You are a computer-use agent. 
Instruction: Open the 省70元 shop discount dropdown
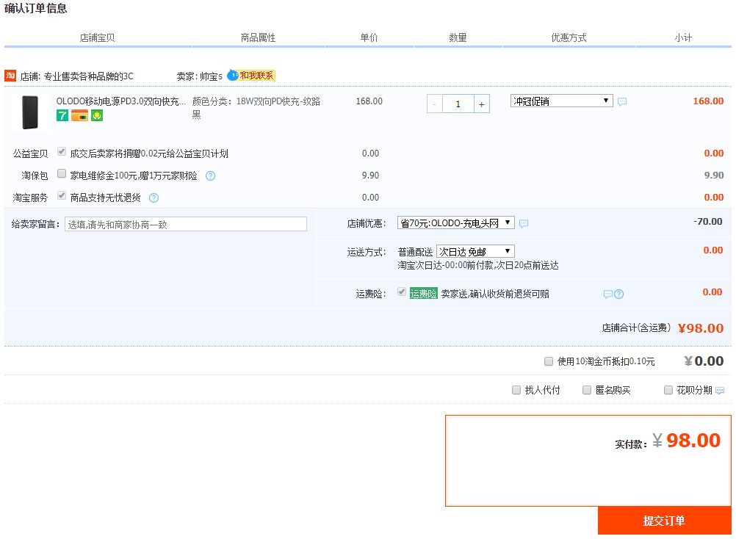pos(455,223)
